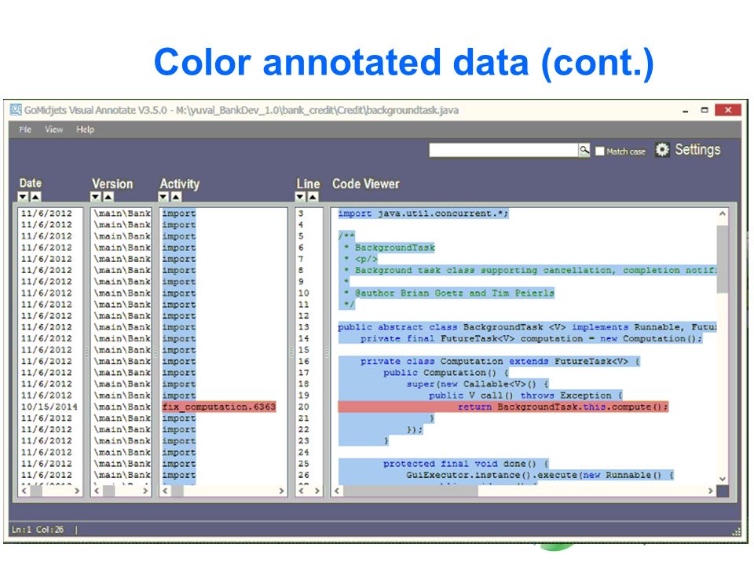The width and height of the screenshot is (754, 565).
Task: Click the Version column header
Action: pos(112,184)
